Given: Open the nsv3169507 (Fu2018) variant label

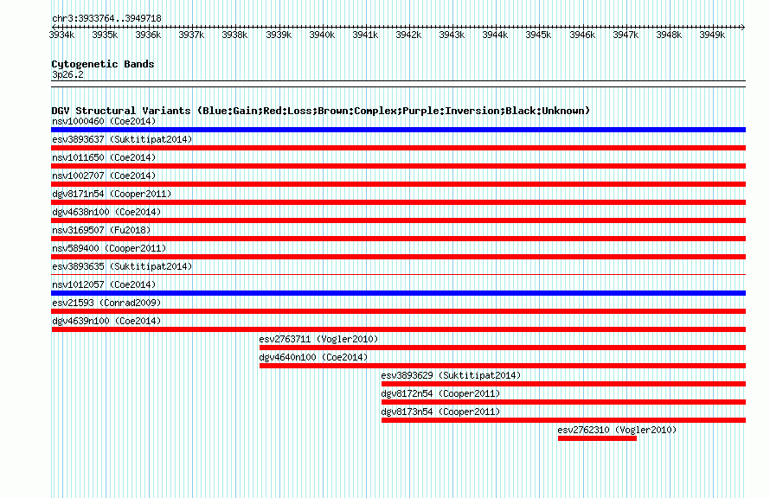Looking at the screenshot, I should point(101,230).
